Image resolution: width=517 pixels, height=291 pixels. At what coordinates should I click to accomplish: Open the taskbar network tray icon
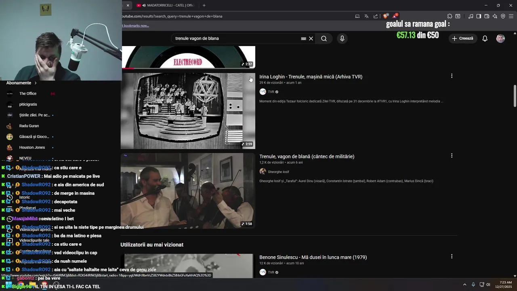[x=482, y=285]
